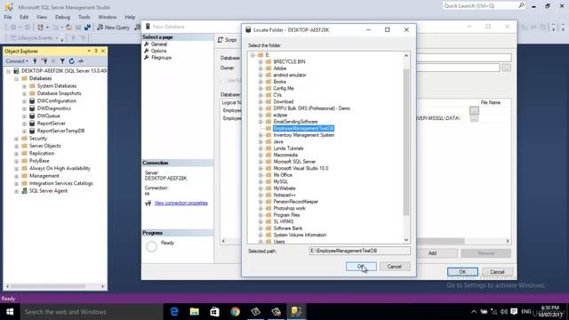The height and width of the screenshot is (320, 569).
Task: Open File Explorer from the taskbar
Action: tap(195, 312)
